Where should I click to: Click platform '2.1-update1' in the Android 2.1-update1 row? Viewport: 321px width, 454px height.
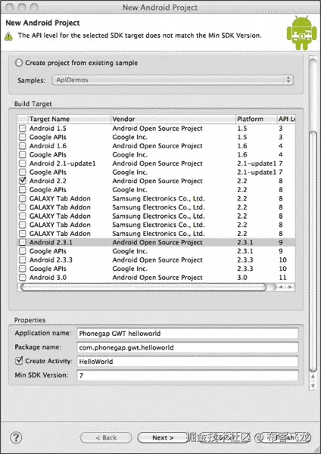[257, 163]
